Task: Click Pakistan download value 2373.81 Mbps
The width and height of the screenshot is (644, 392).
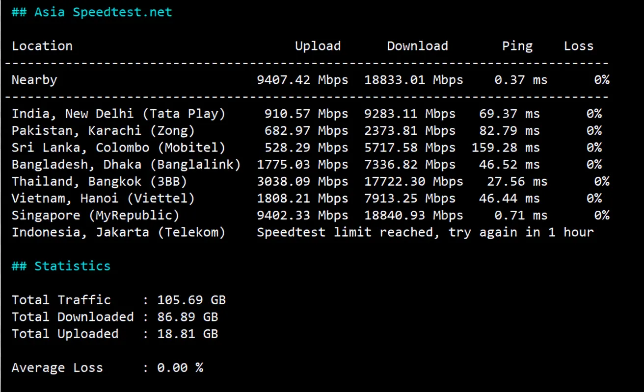Action: pos(410,131)
